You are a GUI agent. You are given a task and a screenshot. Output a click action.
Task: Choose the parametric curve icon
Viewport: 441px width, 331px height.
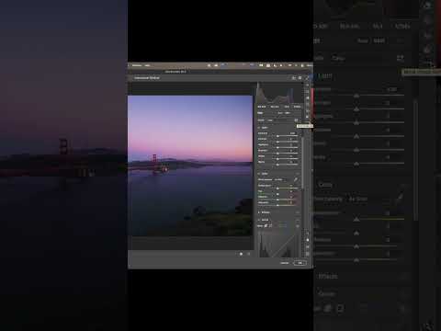click(x=266, y=226)
